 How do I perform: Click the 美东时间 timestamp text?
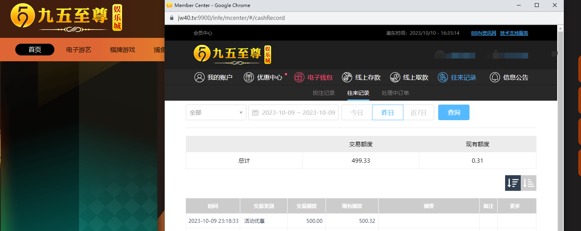423,33
